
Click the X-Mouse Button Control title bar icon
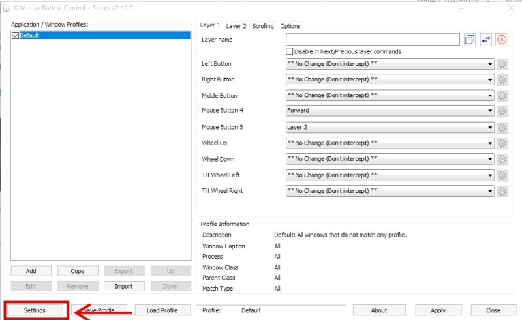[x=6, y=8]
